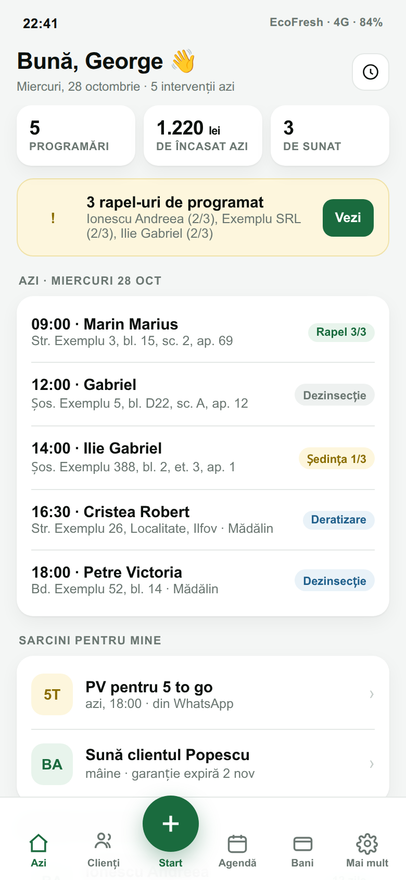This screenshot has height=880, width=406.
Task: Click the Vezi button
Action: (348, 218)
